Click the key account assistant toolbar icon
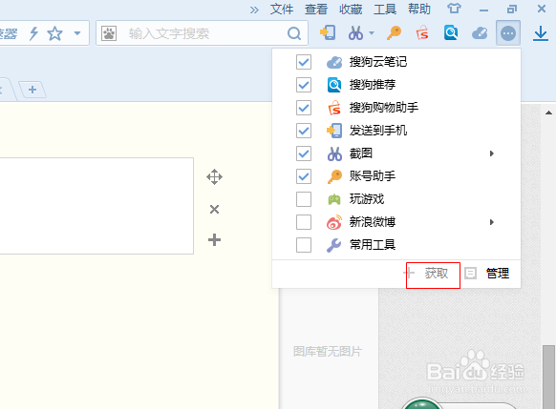The height and width of the screenshot is (409, 556). 394,33
